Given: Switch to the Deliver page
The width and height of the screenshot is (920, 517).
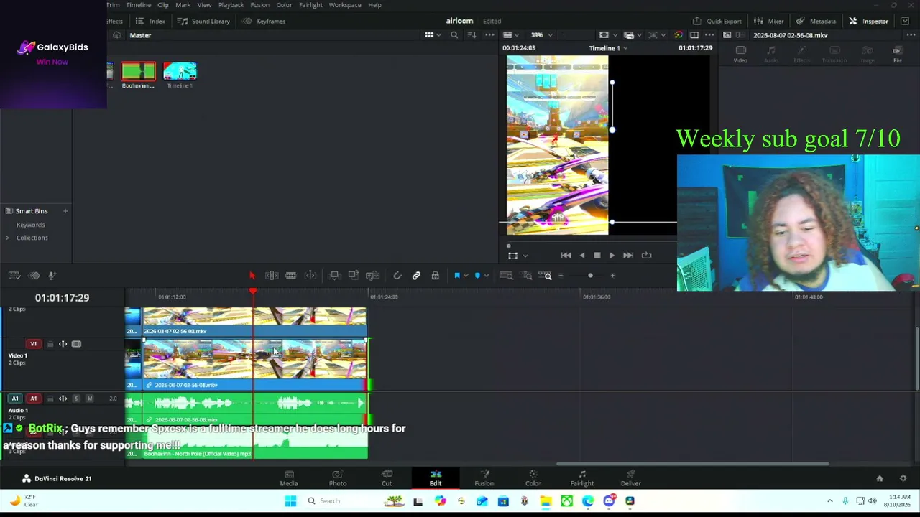Looking at the screenshot, I should tap(630, 478).
